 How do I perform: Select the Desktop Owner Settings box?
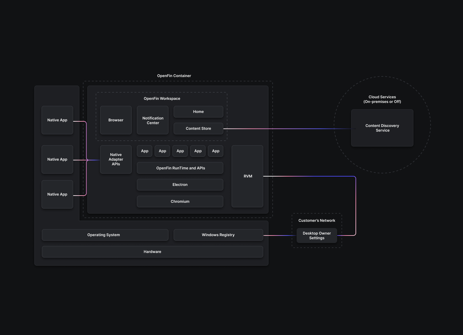317,235
